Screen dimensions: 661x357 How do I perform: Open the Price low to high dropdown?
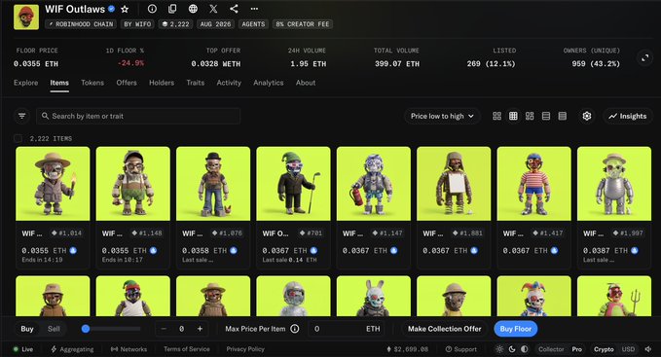(442, 116)
